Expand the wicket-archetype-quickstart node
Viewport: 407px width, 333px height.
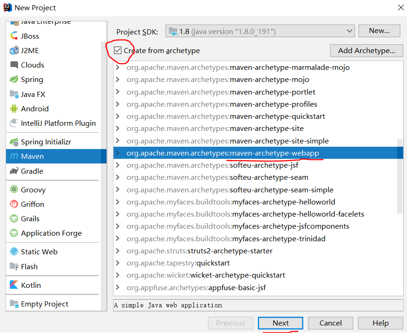click(118, 275)
